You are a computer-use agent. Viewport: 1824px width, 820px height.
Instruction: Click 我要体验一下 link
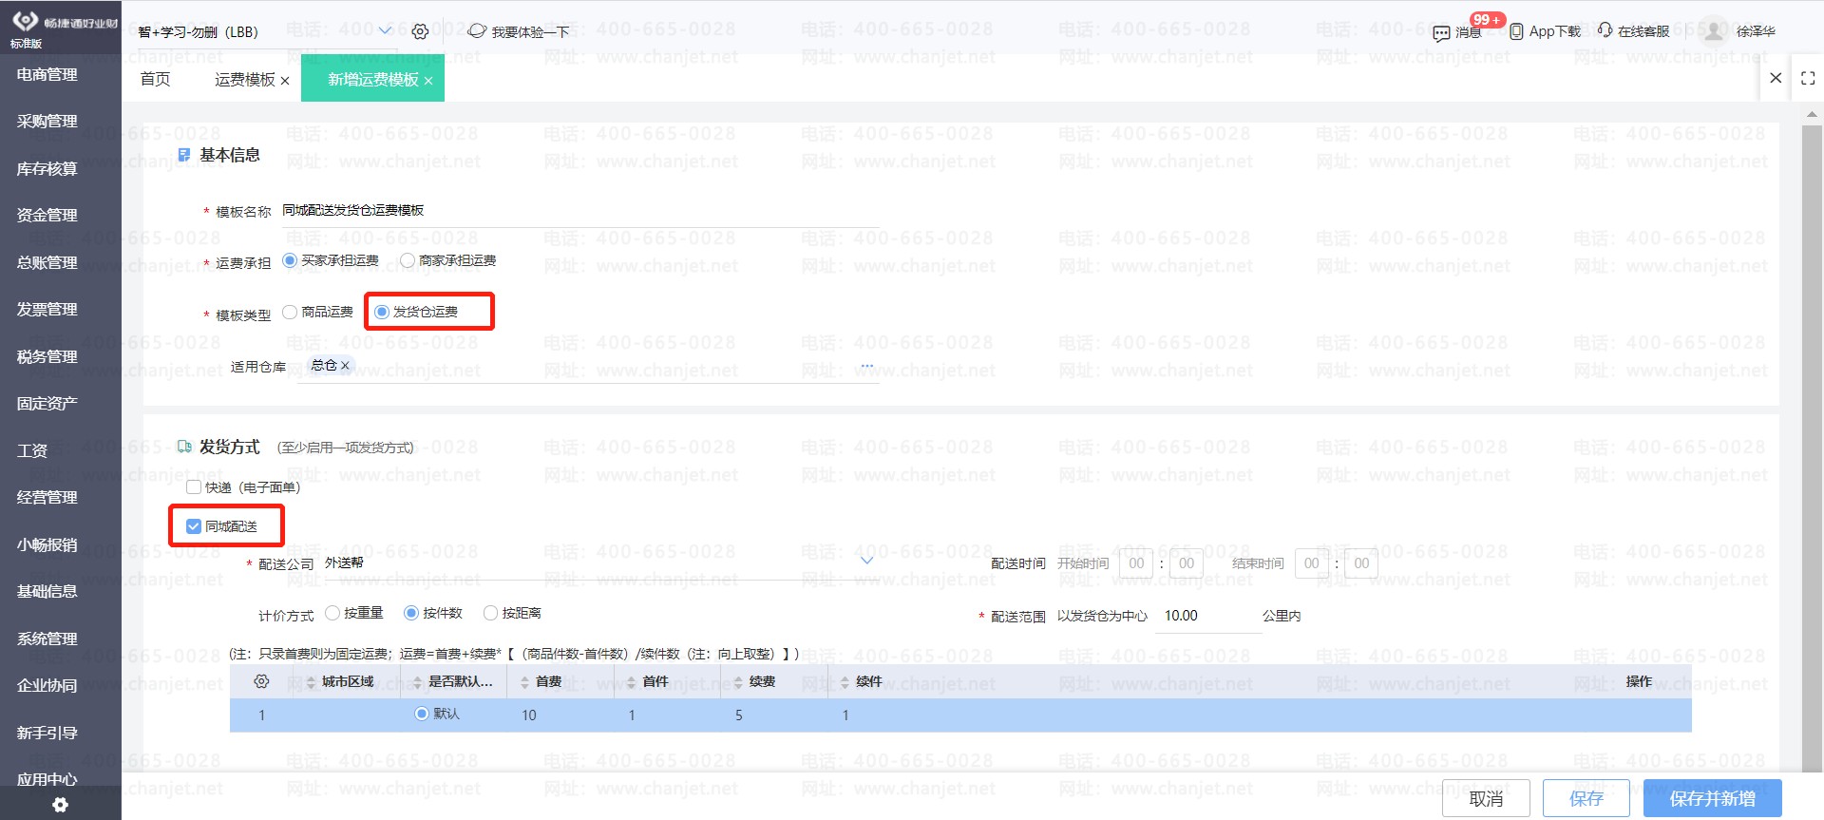pos(530,32)
